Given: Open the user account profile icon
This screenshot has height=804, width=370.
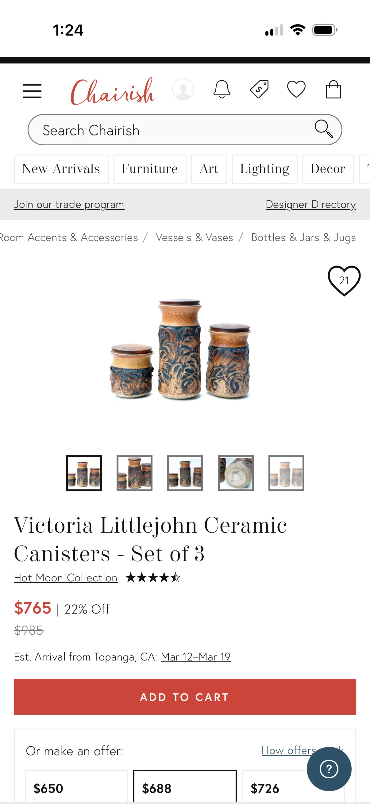Looking at the screenshot, I should (x=183, y=89).
